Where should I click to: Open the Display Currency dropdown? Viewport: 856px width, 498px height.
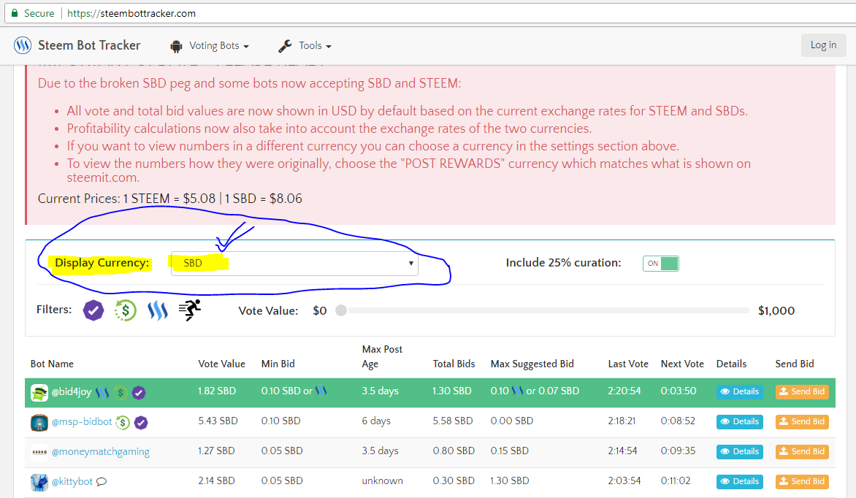pyautogui.click(x=294, y=263)
